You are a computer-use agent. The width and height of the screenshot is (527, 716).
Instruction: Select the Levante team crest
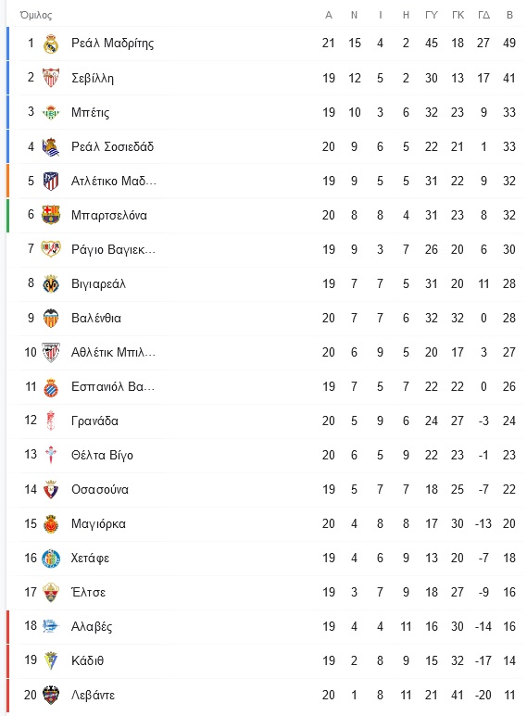pos(51,695)
